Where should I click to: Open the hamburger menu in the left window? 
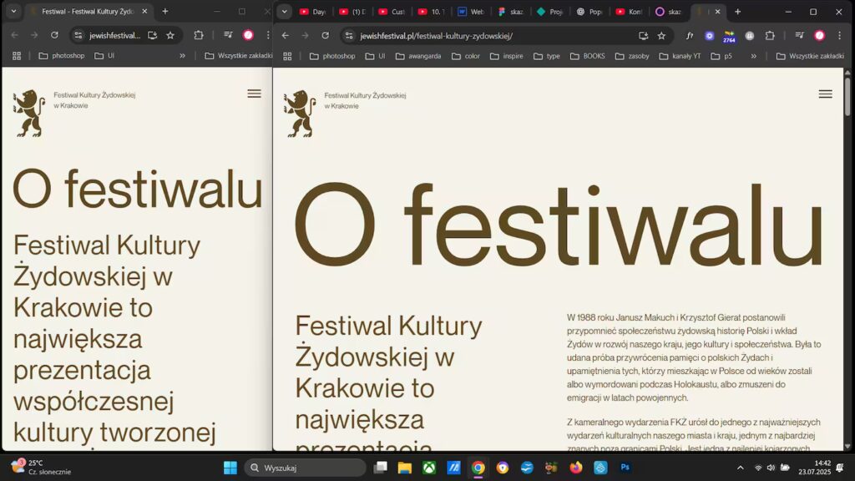pos(254,94)
